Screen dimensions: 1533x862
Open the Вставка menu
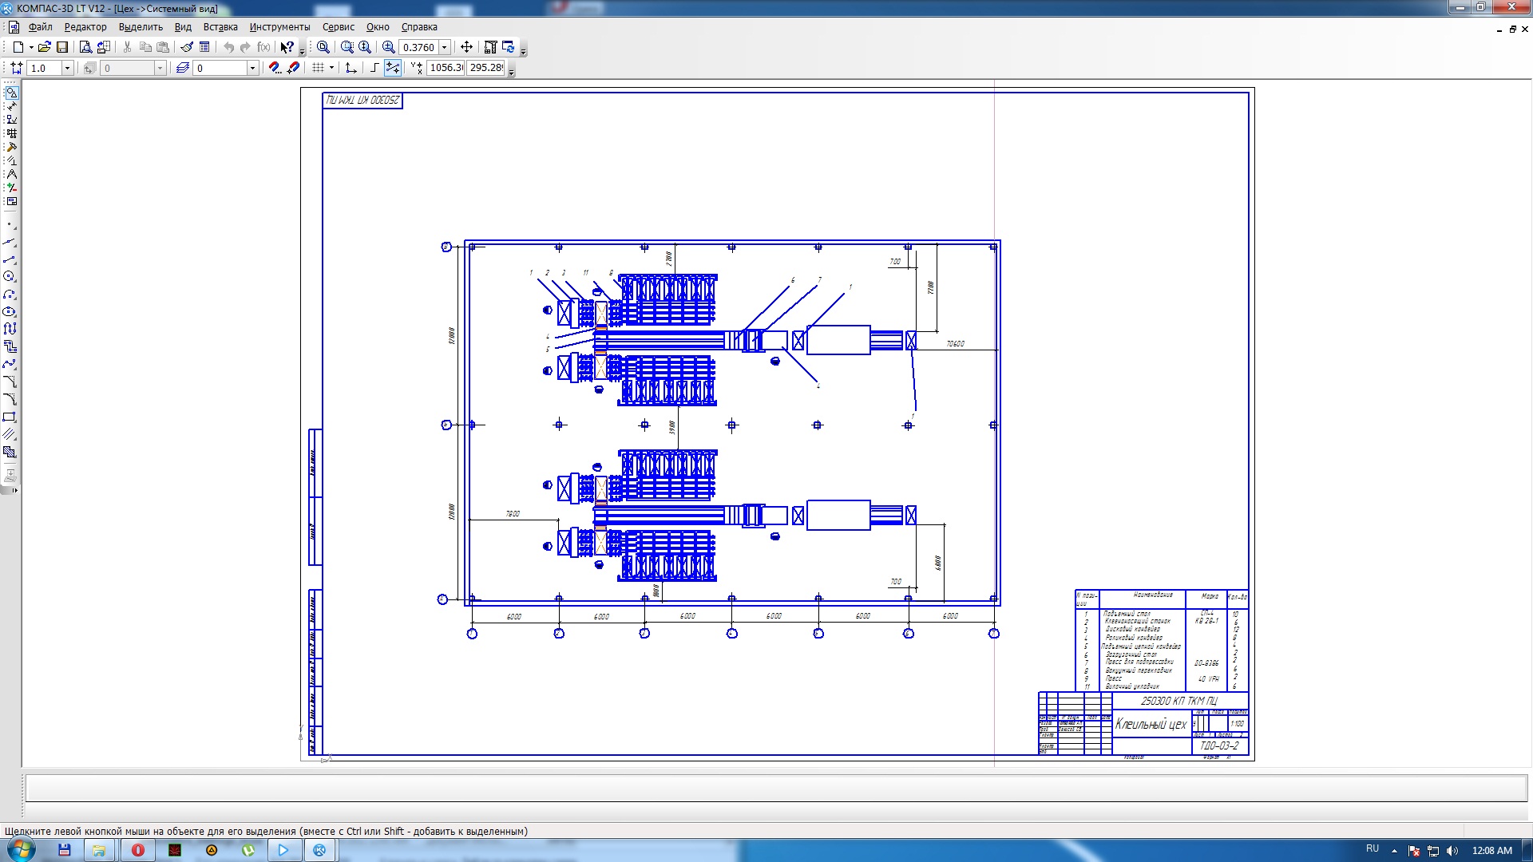[x=220, y=26]
